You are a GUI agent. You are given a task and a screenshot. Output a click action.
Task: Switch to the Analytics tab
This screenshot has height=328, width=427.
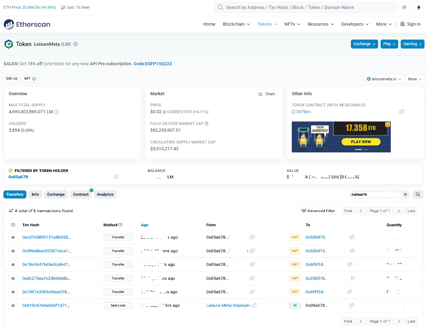[x=105, y=194]
